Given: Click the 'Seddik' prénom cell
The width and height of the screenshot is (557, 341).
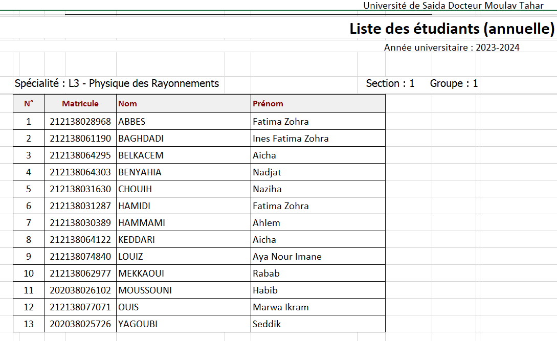Looking at the screenshot, I should pyautogui.click(x=267, y=324).
